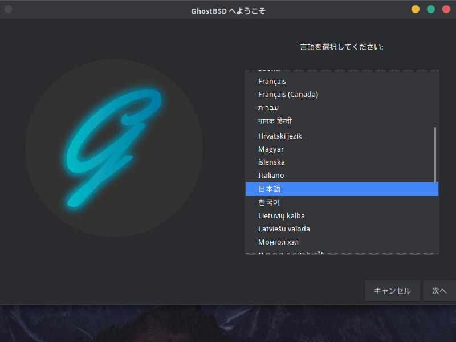Select Français from the language list
456x342 pixels.
point(341,81)
